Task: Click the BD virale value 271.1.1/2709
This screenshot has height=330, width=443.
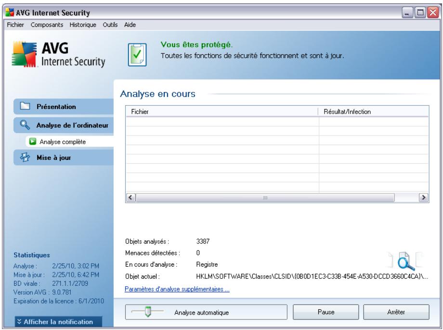Action: point(70,283)
